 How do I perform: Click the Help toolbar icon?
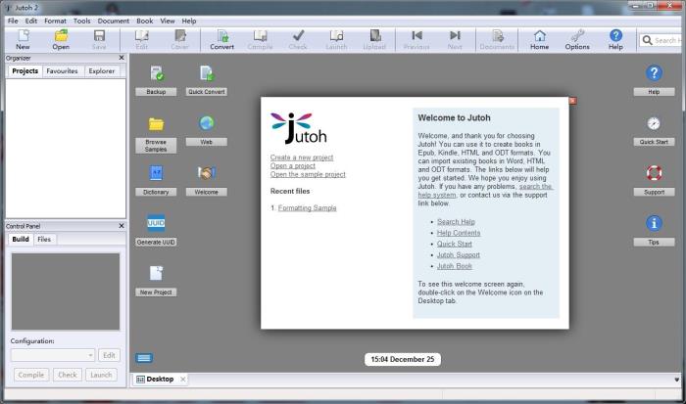615,40
